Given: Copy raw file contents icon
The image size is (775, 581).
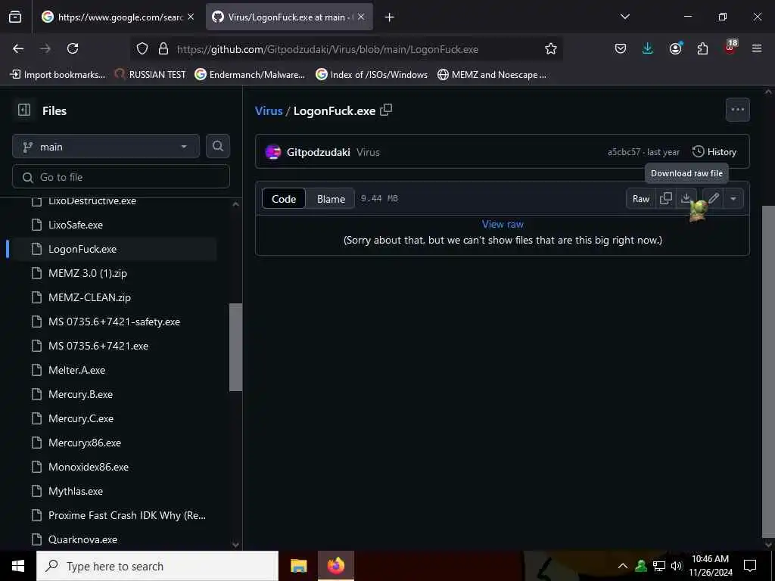Looking at the screenshot, I should 666,199.
